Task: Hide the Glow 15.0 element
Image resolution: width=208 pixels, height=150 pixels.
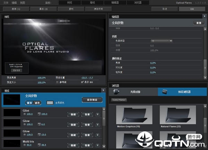Action: (x=73, y=135)
